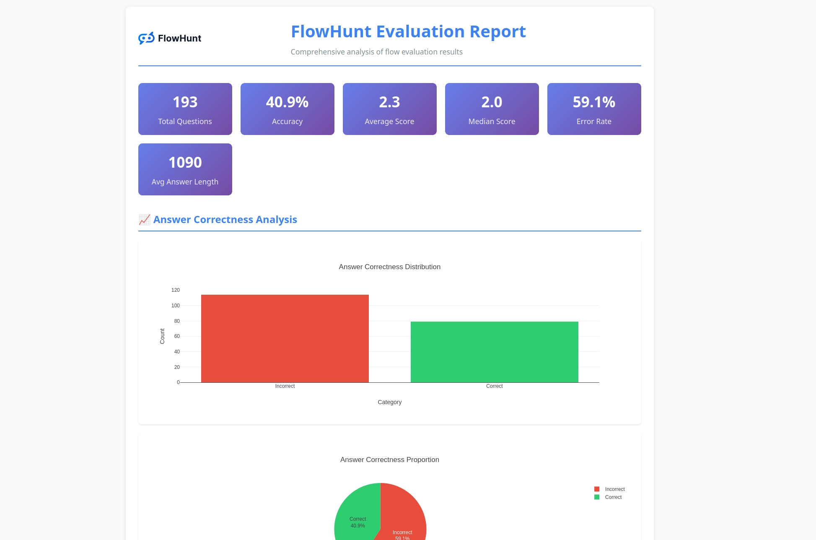Click the red Incorrect legend color swatch
Image resolution: width=816 pixels, height=540 pixels.
pyautogui.click(x=597, y=489)
